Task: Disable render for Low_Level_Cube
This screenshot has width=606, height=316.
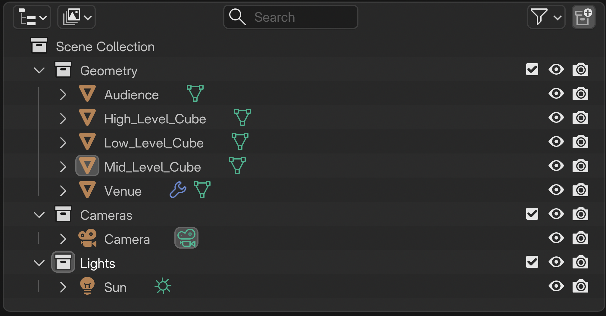Action: coord(580,142)
